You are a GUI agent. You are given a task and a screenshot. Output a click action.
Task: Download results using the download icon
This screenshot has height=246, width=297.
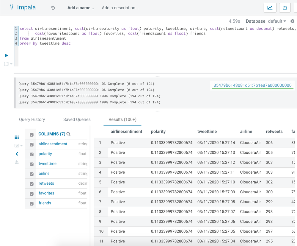[x=17, y=162]
